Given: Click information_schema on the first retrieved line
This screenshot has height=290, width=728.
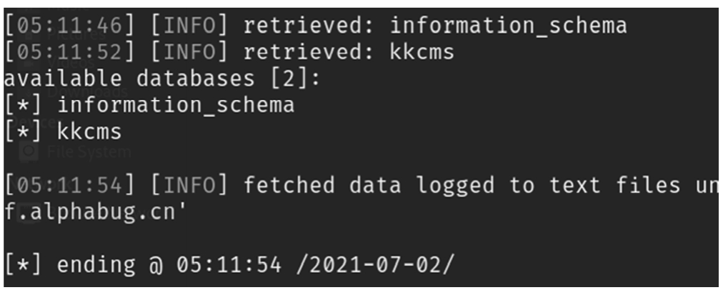Looking at the screenshot, I should pos(508,26).
